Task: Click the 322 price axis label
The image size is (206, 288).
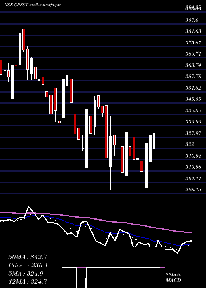Action: [190, 144]
